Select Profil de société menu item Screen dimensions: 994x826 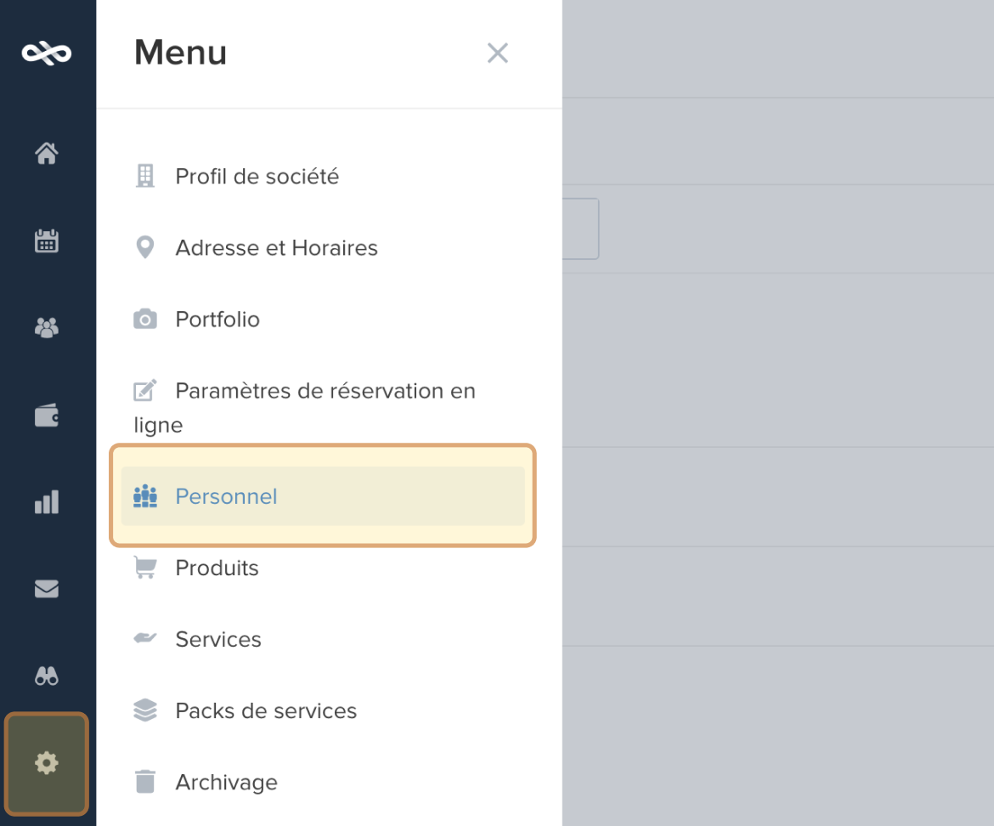257,177
